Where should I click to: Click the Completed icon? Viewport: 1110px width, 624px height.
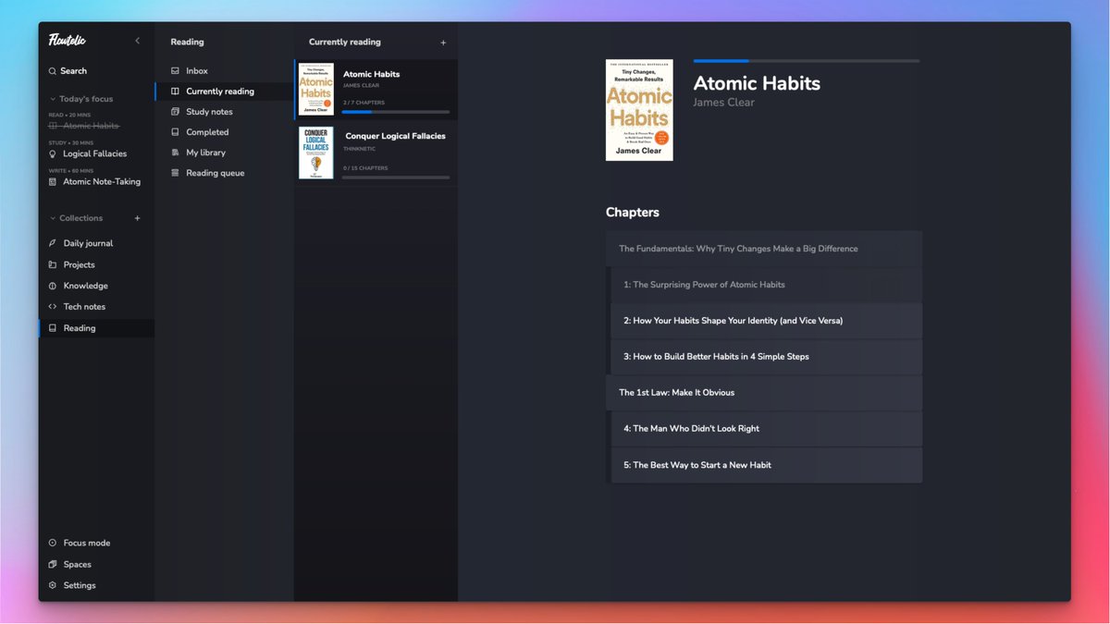176,132
